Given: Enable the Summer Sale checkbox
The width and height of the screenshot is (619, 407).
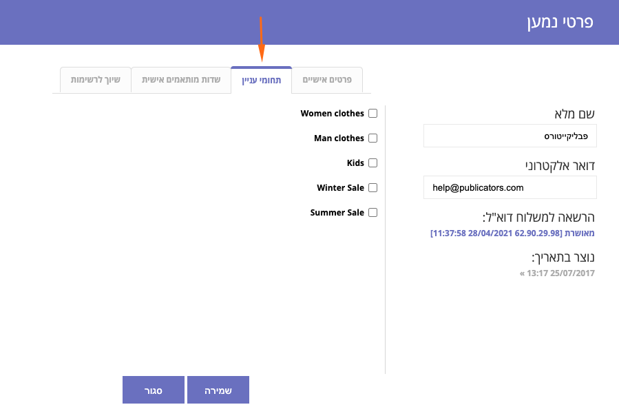Looking at the screenshot, I should tap(373, 212).
